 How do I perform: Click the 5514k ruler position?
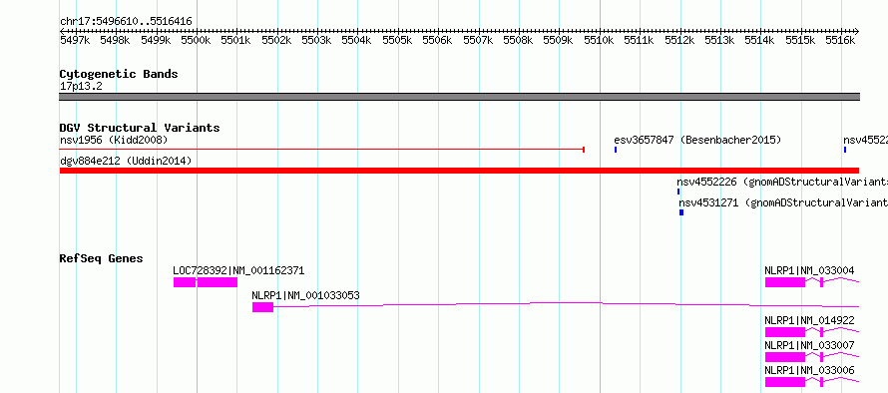pyautogui.click(x=760, y=40)
